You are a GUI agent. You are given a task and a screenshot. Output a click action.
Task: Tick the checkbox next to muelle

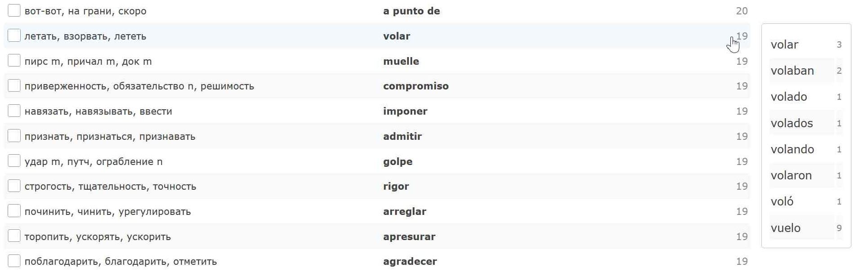(14, 61)
